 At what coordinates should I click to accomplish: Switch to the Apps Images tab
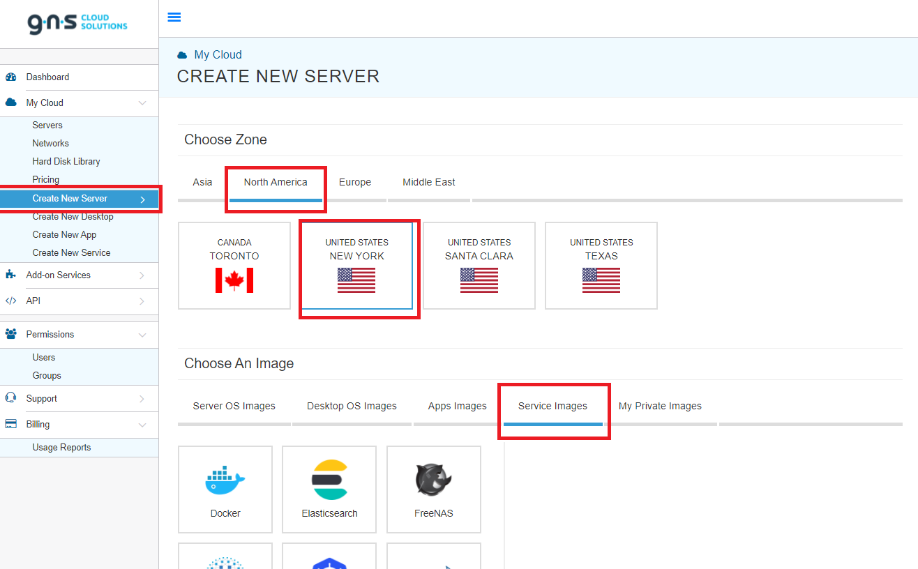click(458, 406)
